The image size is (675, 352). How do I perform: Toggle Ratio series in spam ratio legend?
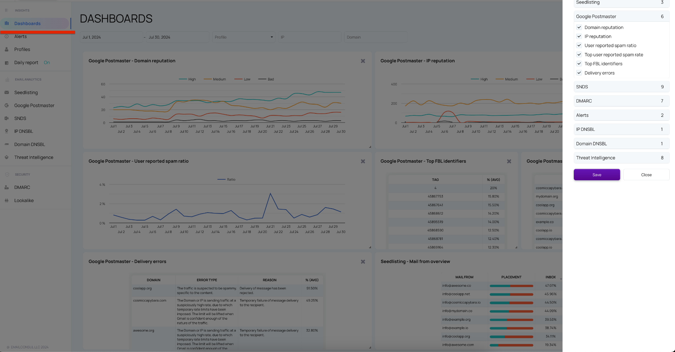pos(226,180)
